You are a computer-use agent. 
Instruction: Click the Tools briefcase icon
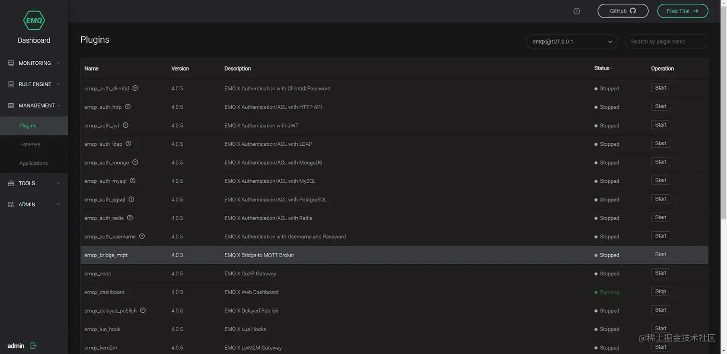[11, 183]
